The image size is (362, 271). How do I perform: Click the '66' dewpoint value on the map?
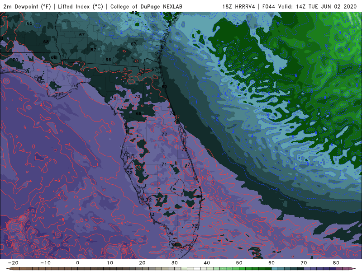pyautogui.click(x=108, y=60)
